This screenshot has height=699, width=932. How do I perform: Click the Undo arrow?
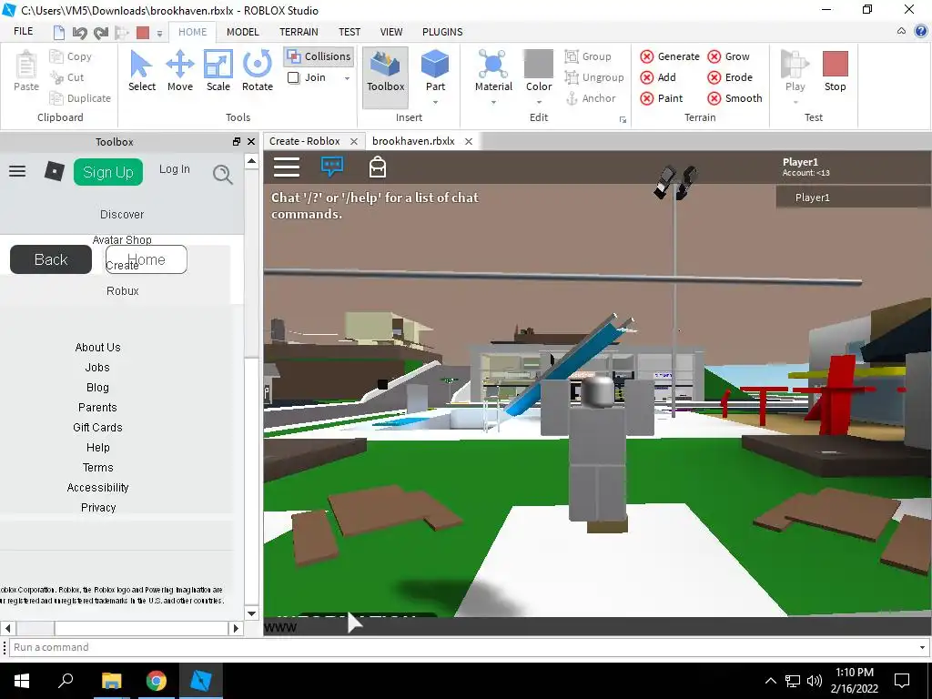80,33
